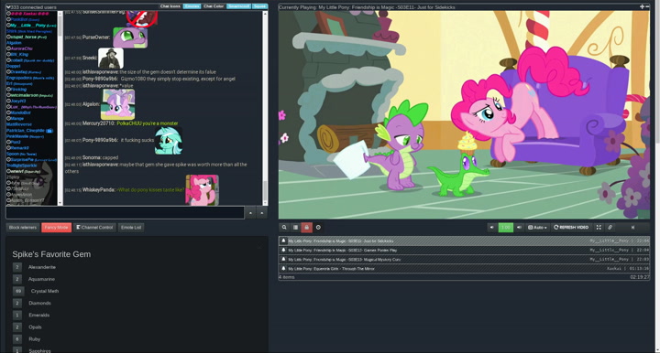This screenshot has height=353, width=660.
Task: Open the playlist search icon
Action: [x=284, y=227]
